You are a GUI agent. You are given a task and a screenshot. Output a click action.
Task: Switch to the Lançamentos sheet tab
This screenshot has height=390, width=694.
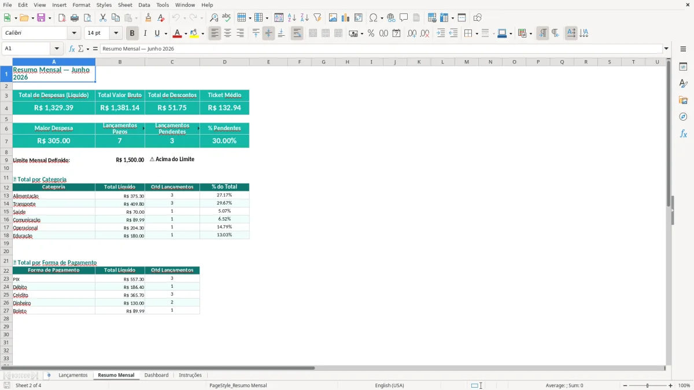click(73, 375)
